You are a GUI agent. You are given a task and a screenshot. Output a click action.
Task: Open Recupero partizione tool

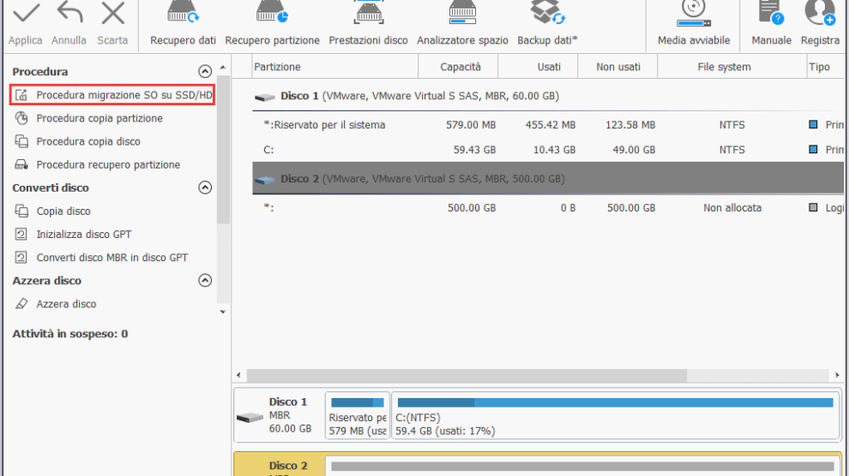point(272,15)
